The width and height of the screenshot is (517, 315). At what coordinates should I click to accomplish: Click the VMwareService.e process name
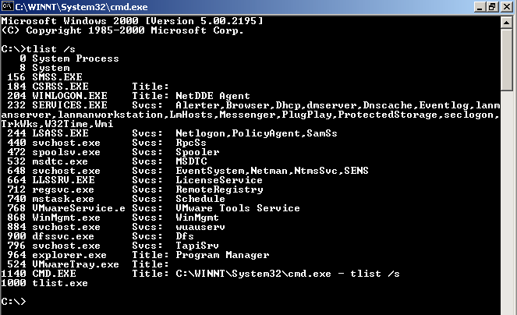tap(79, 208)
